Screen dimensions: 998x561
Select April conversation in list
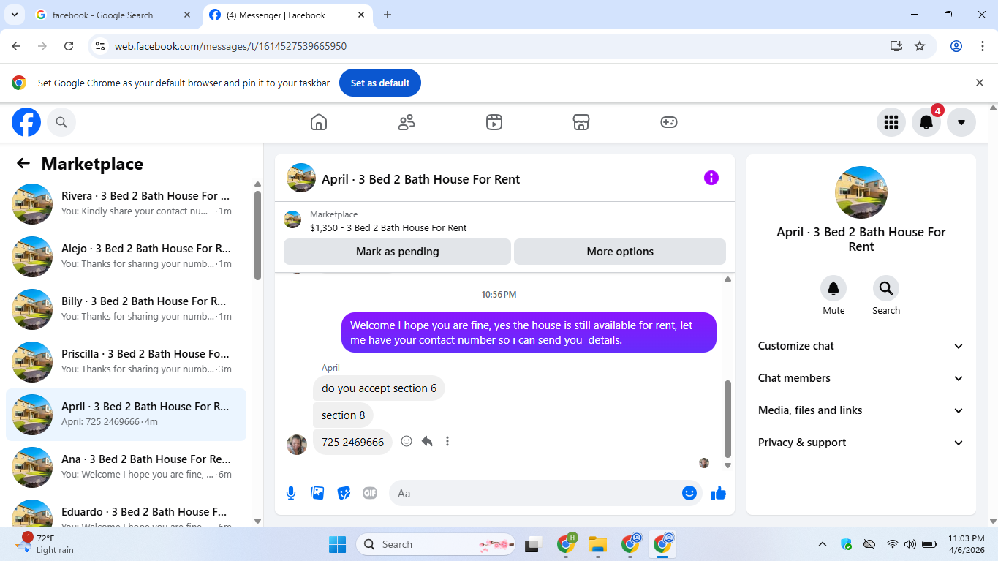tap(126, 415)
